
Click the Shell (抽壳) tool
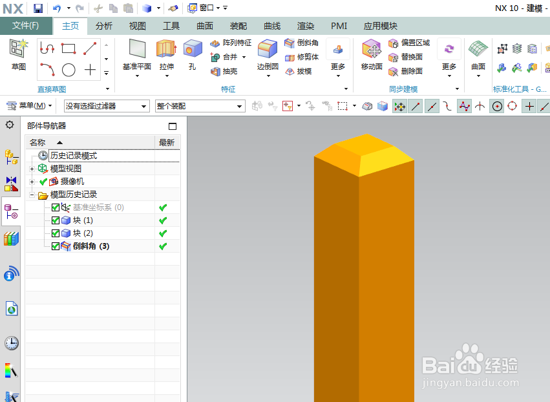224,71
